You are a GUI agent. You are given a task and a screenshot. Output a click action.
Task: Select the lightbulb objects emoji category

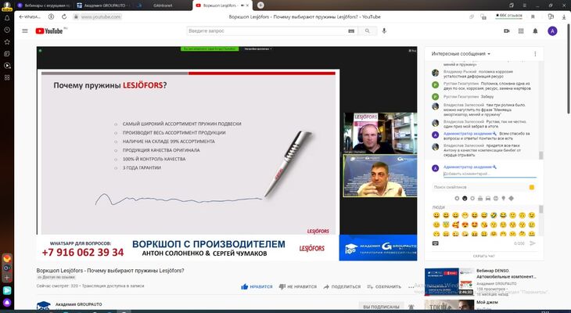503,198
